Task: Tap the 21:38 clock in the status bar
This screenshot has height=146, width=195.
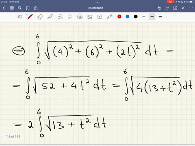Action: [x=4, y=2]
